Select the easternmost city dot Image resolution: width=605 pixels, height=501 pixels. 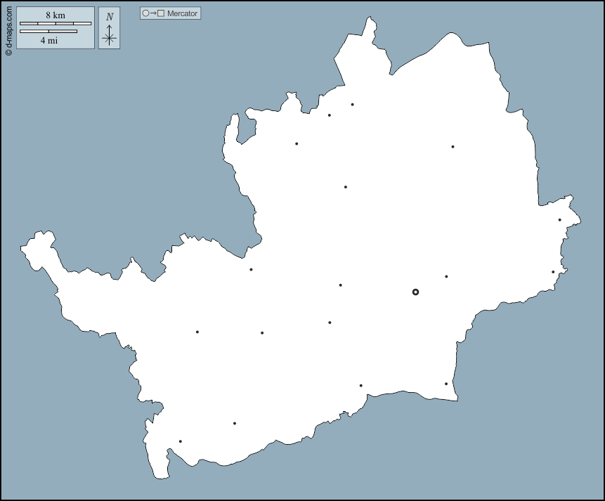coord(560,220)
